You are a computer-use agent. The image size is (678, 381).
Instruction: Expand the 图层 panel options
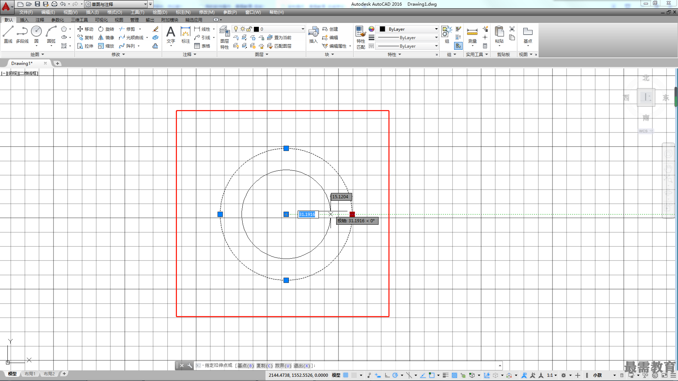click(262, 54)
